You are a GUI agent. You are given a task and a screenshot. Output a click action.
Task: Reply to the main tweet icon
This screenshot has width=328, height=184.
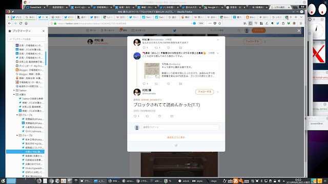[x=135, y=116]
